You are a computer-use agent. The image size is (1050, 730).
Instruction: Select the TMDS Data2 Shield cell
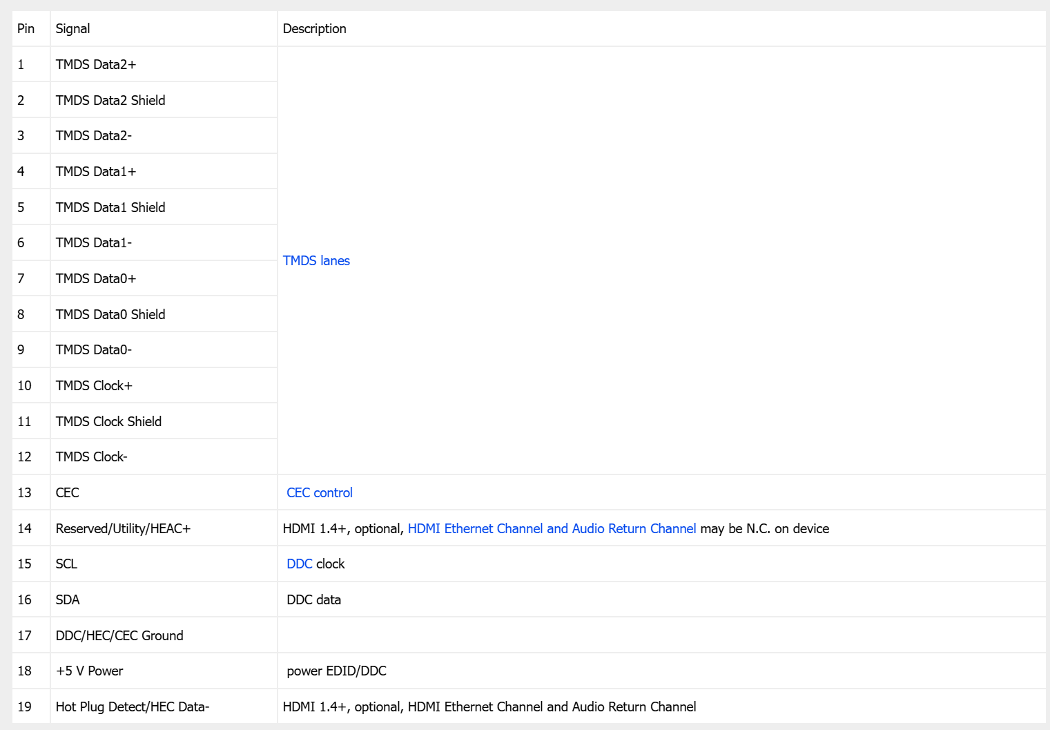110,100
